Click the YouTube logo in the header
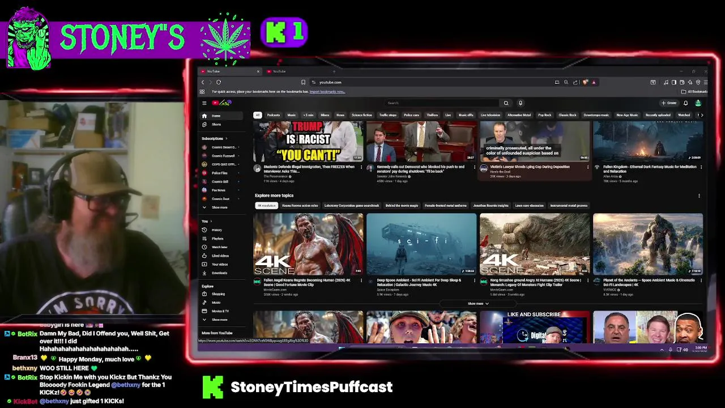 (x=221, y=103)
